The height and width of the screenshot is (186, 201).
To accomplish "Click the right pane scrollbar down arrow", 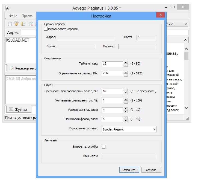I will point(186,108).
